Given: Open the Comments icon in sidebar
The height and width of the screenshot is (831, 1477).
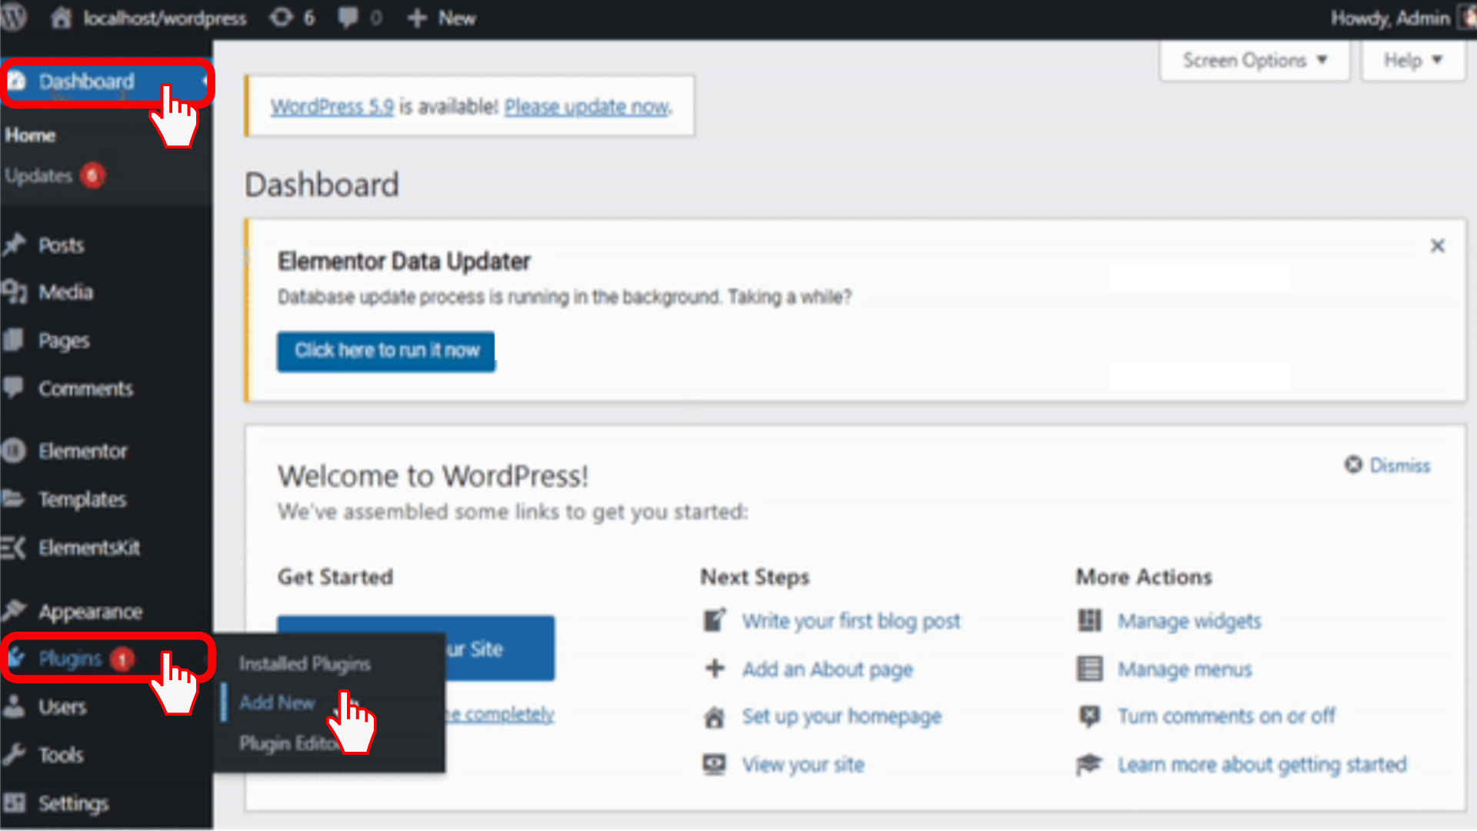Looking at the screenshot, I should click(13, 387).
